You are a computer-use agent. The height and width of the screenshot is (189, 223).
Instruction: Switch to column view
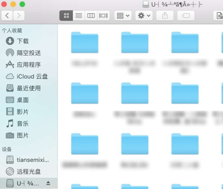(91, 16)
